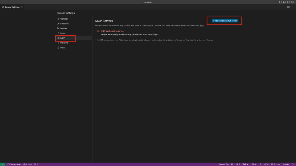Click the line and column indicator
The image size is (296, 166).
point(235,164)
